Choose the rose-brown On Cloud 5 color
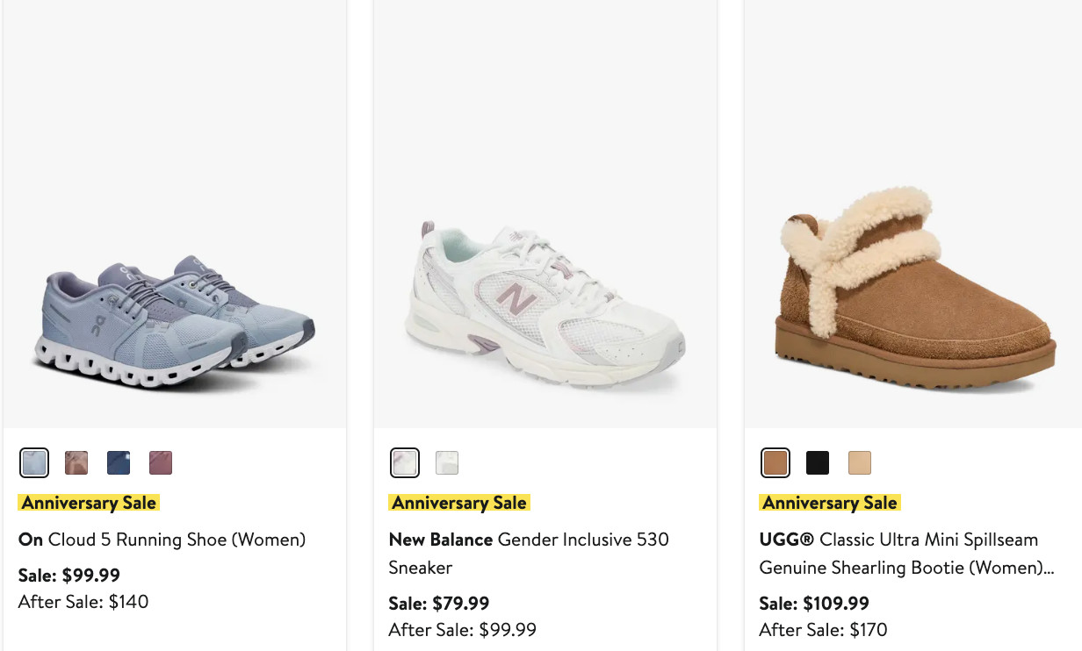 coord(76,462)
